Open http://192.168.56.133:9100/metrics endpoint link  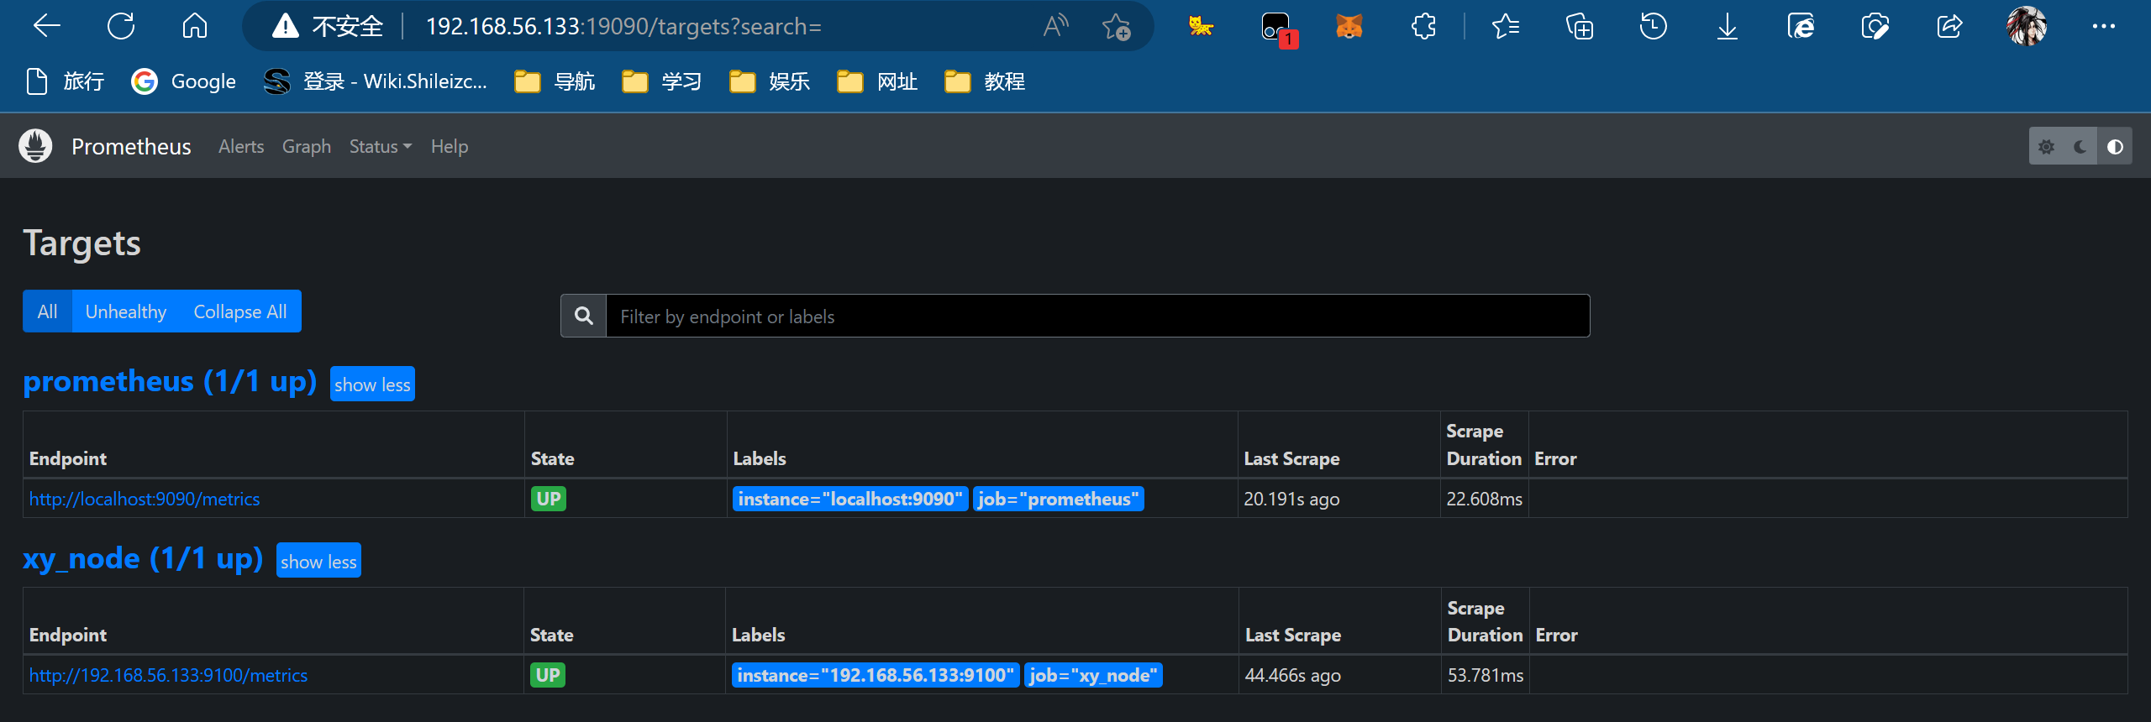(x=168, y=675)
